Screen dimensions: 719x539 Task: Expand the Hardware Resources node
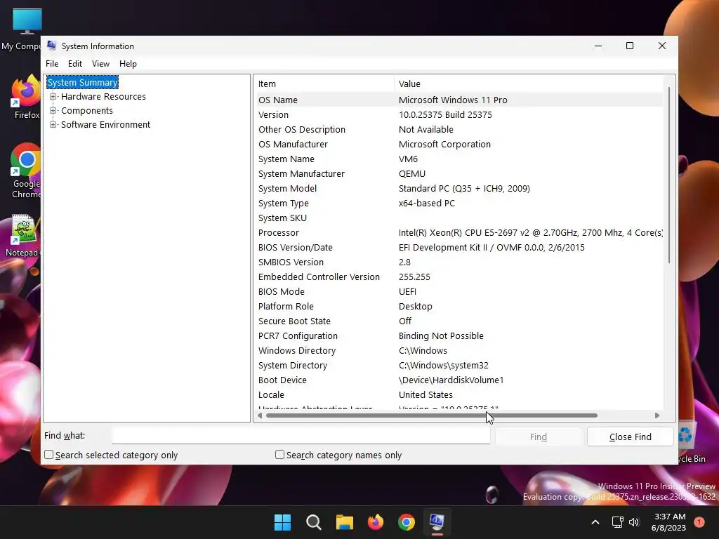coord(53,97)
